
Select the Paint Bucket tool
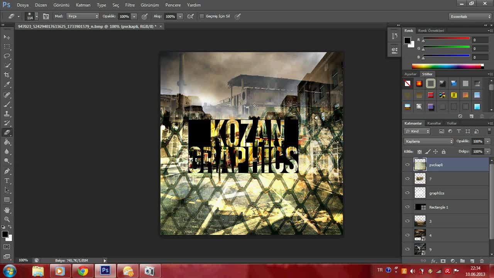pos(7,142)
